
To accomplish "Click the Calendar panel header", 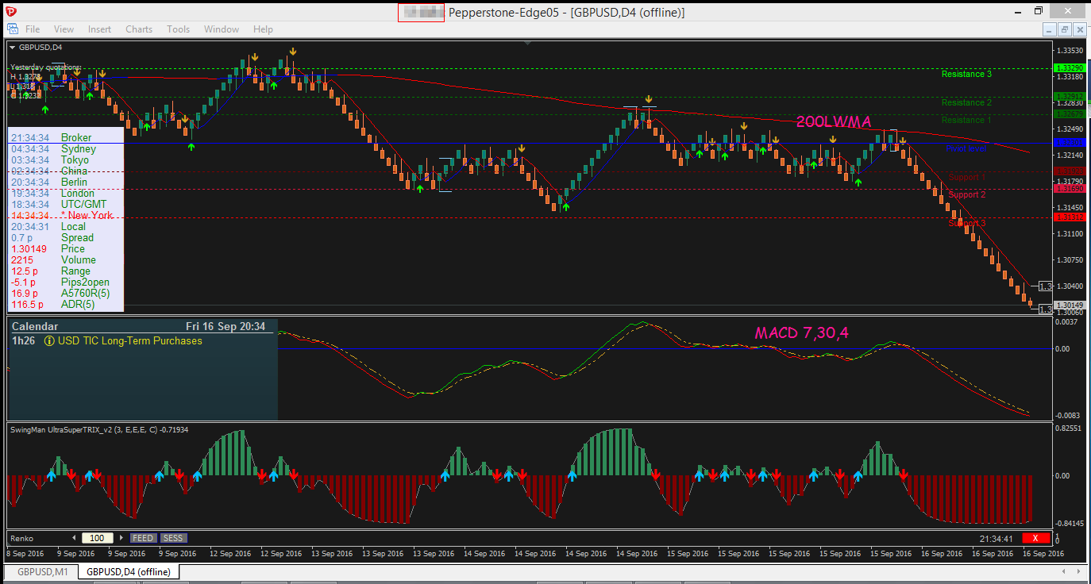I will (x=142, y=326).
